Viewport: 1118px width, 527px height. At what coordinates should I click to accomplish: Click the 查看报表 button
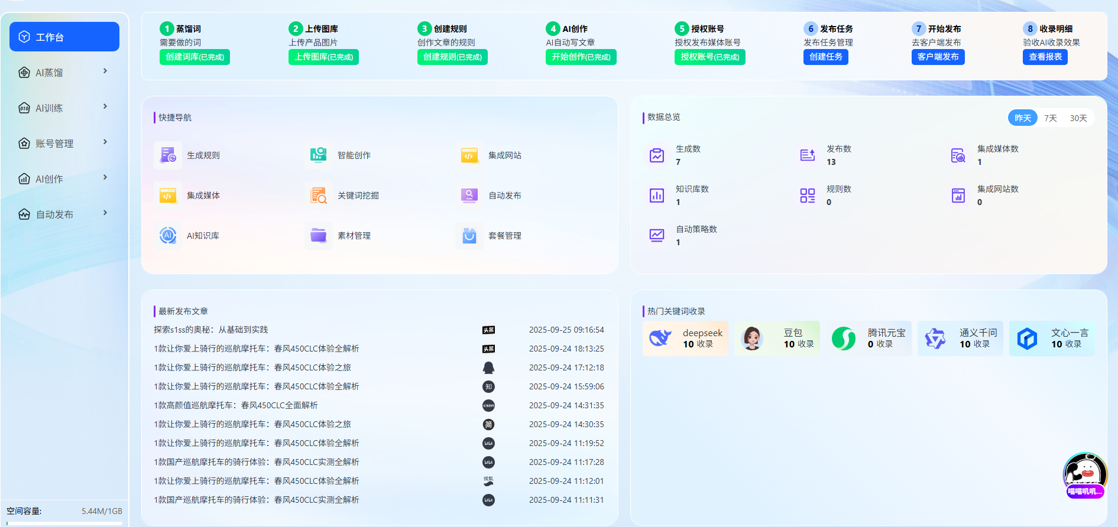(x=1045, y=57)
